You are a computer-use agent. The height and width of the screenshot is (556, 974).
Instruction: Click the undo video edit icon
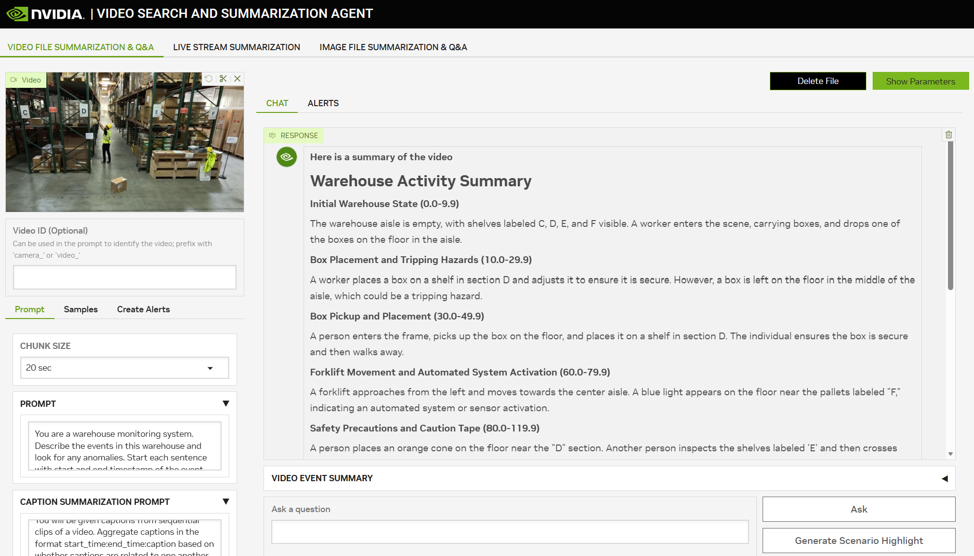click(x=209, y=79)
